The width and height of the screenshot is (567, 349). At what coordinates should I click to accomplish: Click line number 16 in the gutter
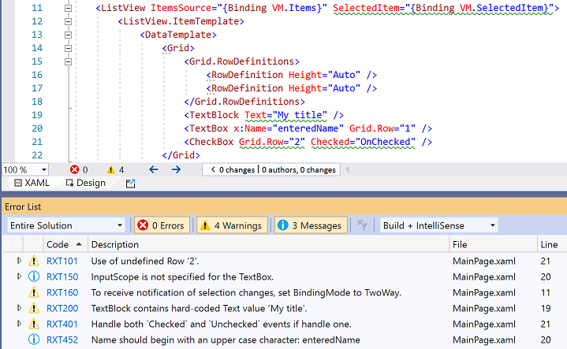pos(37,75)
